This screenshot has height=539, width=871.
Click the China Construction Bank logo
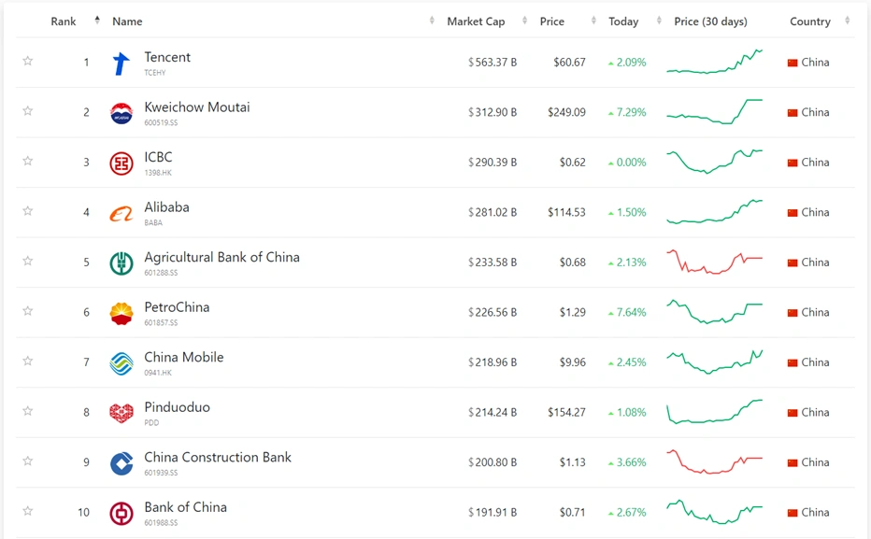121,463
